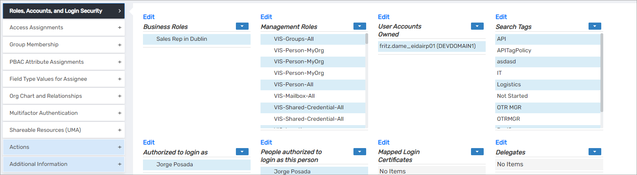Open the User Accounts Owned dropdown button
Viewport: 637px width, 175px height.
pos(477,27)
